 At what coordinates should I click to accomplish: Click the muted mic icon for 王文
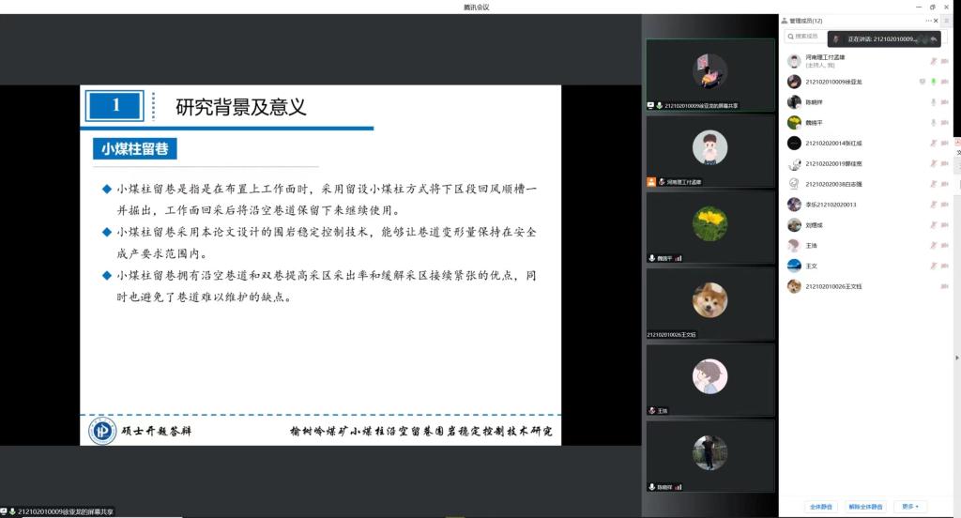pos(933,266)
